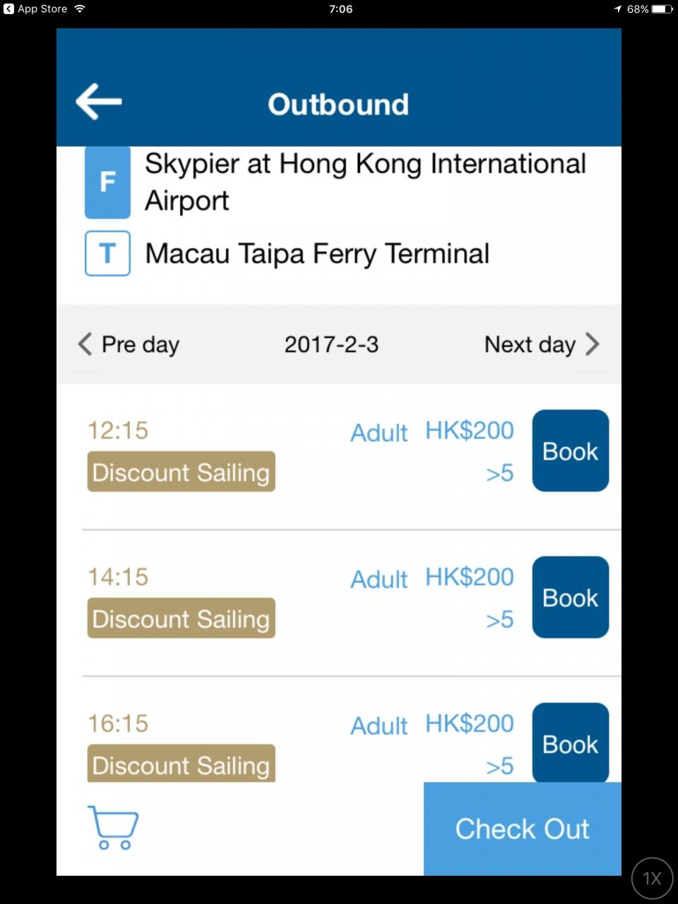This screenshot has height=904, width=678.
Task: Select the 2017-2-3 date label
Action: 331,345
